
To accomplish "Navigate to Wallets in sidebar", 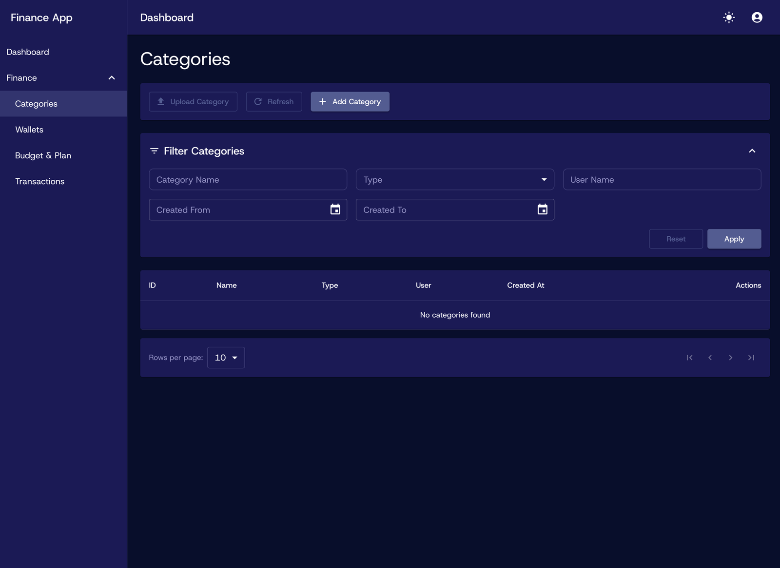I will click(29, 130).
